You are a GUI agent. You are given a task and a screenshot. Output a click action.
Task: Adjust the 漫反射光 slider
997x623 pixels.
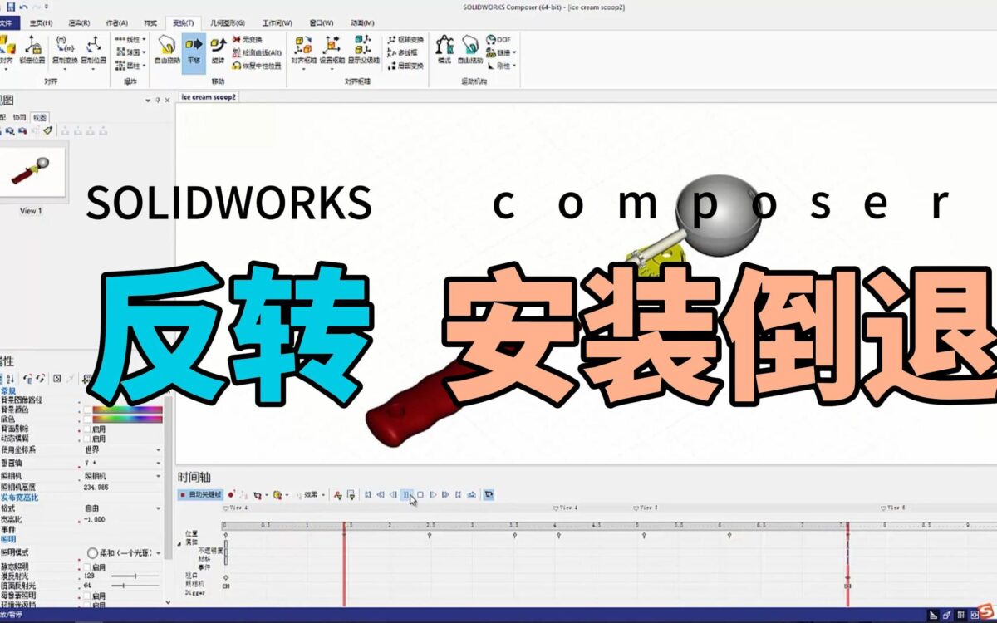pos(135,576)
